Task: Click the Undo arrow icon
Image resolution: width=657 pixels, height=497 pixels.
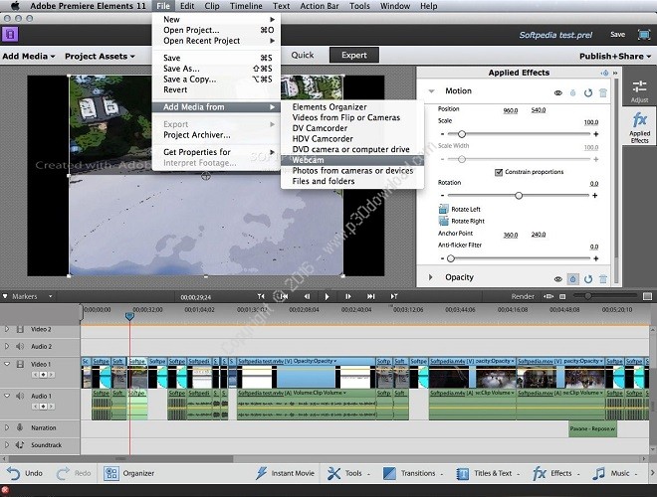Action: 13,473
